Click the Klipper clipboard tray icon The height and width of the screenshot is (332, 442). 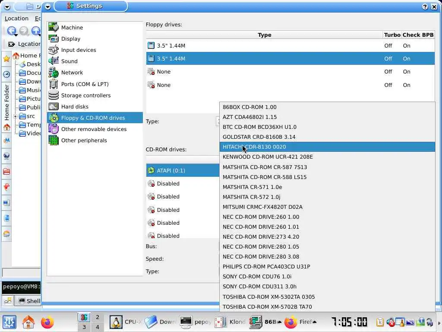coord(380,322)
